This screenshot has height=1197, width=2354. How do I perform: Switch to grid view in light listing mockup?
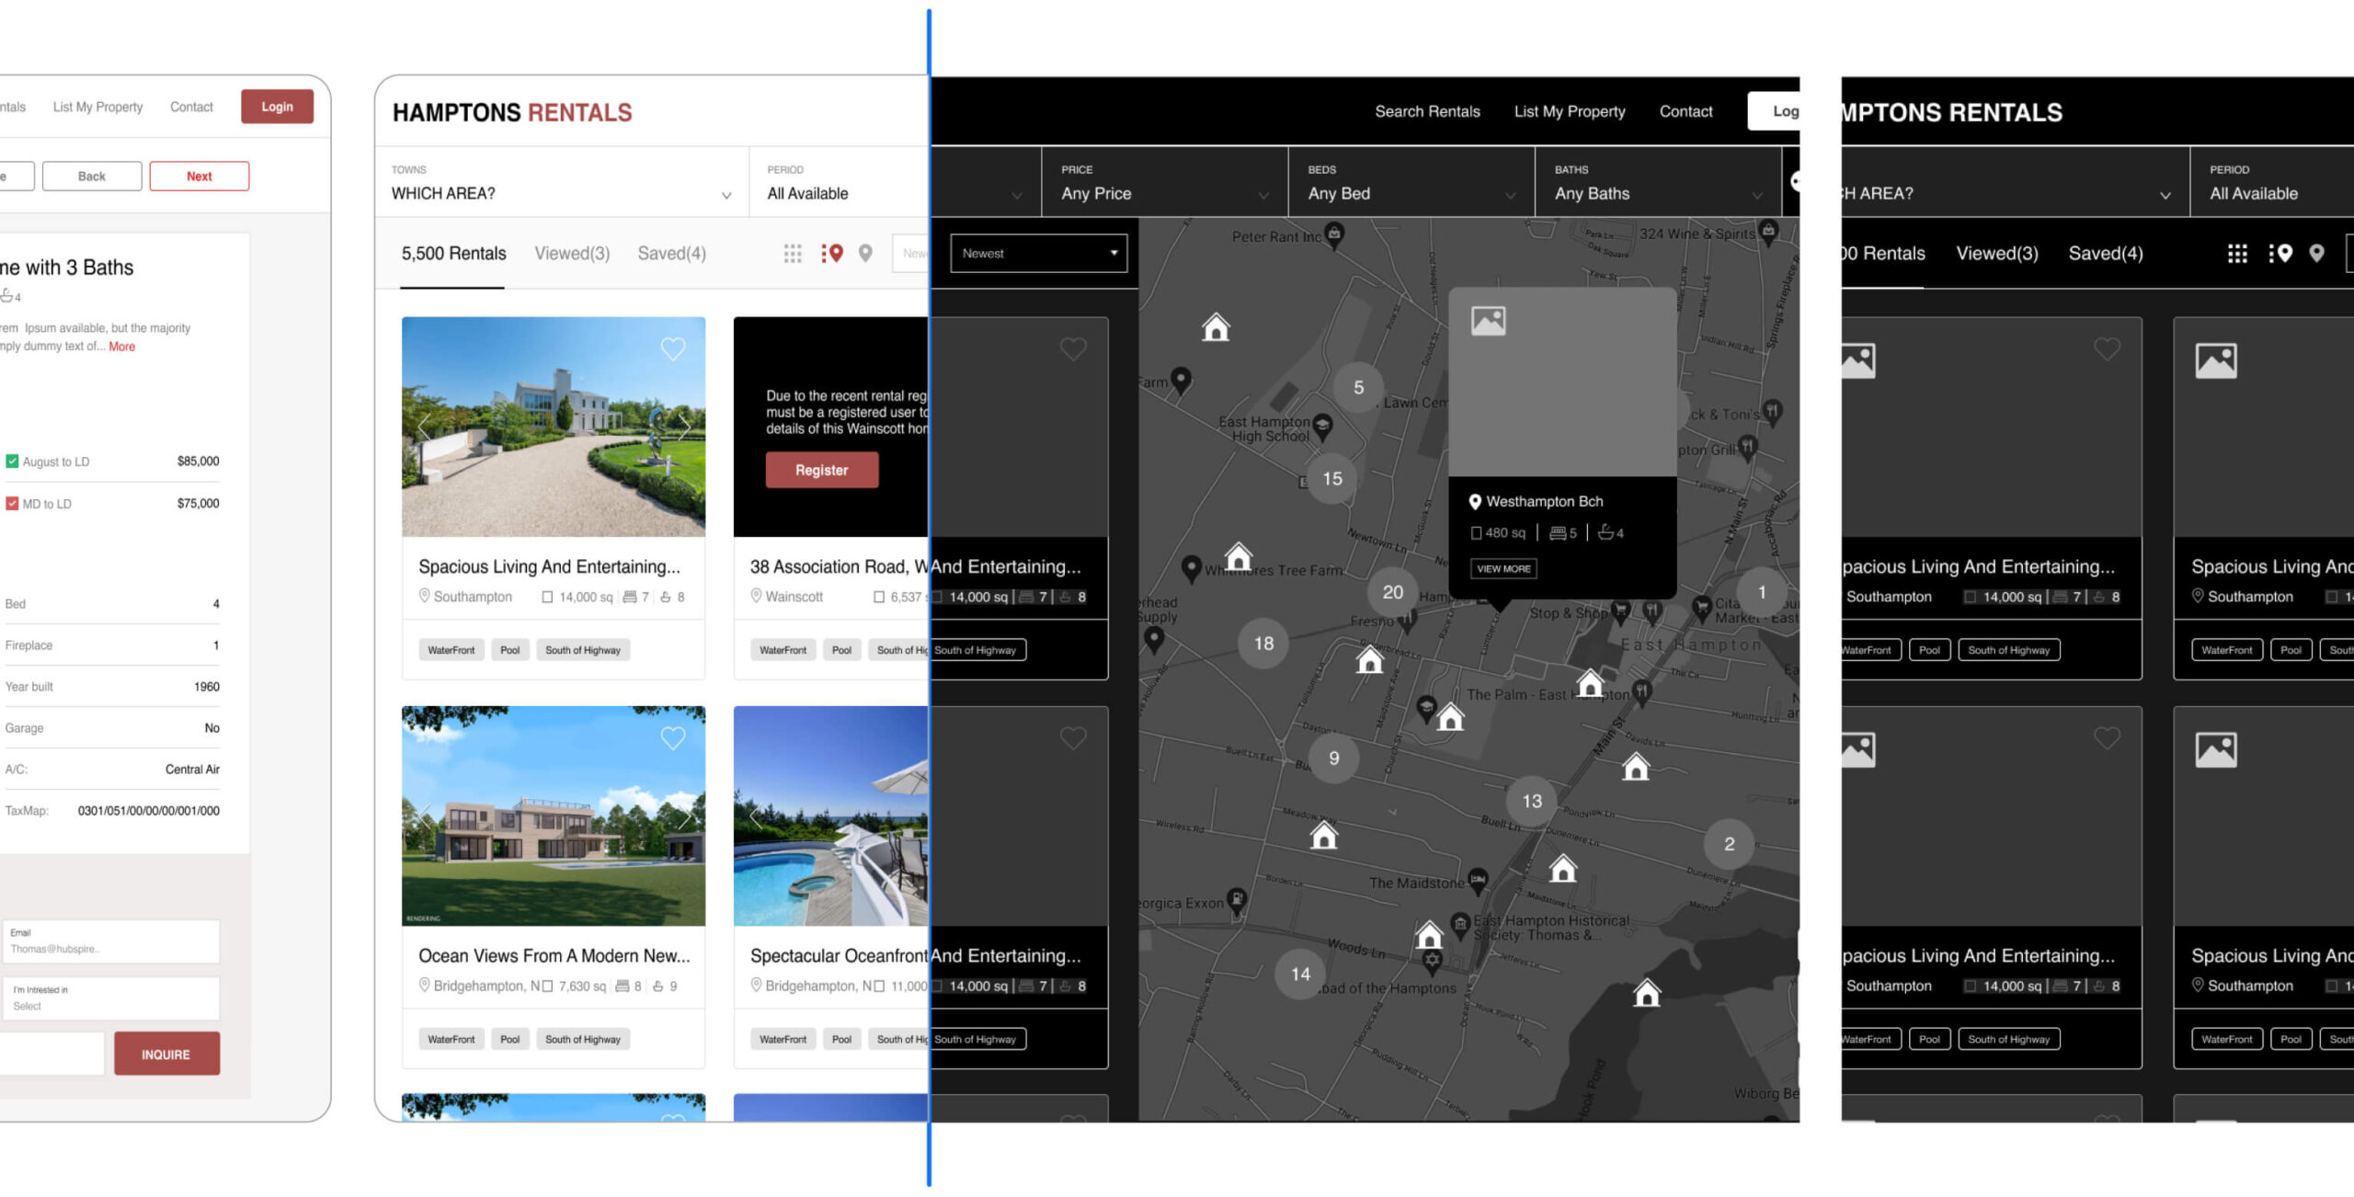click(x=793, y=254)
